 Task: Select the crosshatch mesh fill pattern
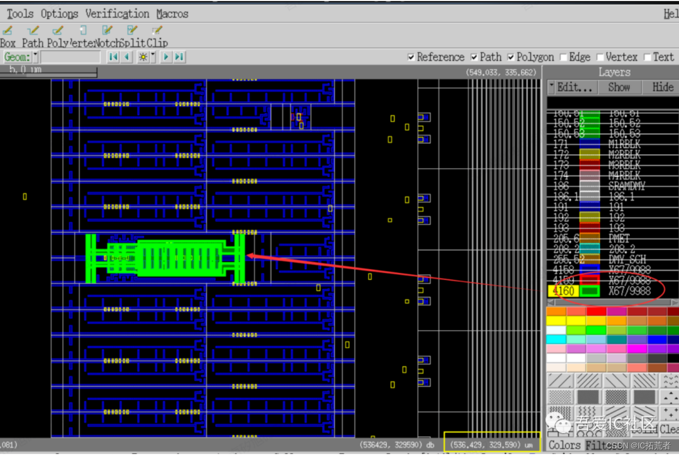[x=616, y=397]
